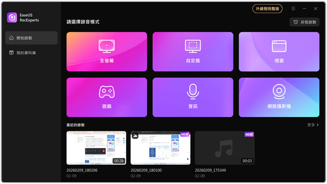The width and height of the screenshot is (327, 184).
Task: Click the NEW badge on 20260209_175349
Action: pyautogui.click(x=249, y=135)
